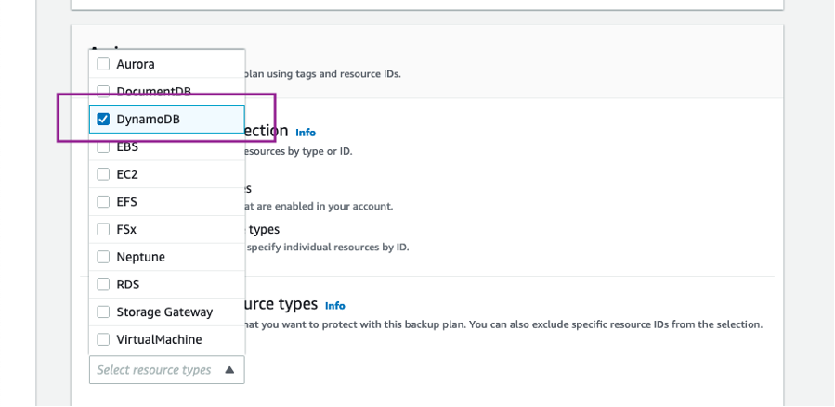The height and width of the screenshot is (407, 835).
Task: Click the EC2 label text
Action: point(127,174)
